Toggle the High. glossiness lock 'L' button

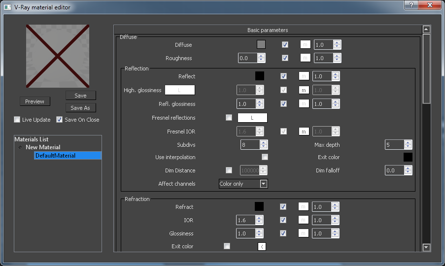click(x=180, y=90)
